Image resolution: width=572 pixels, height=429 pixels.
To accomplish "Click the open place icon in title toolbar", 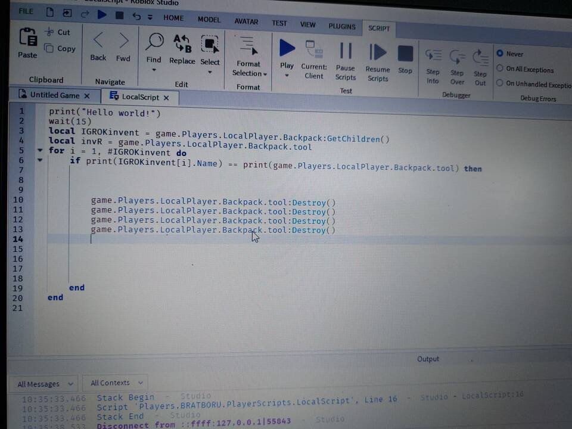I will click(67, 13).
